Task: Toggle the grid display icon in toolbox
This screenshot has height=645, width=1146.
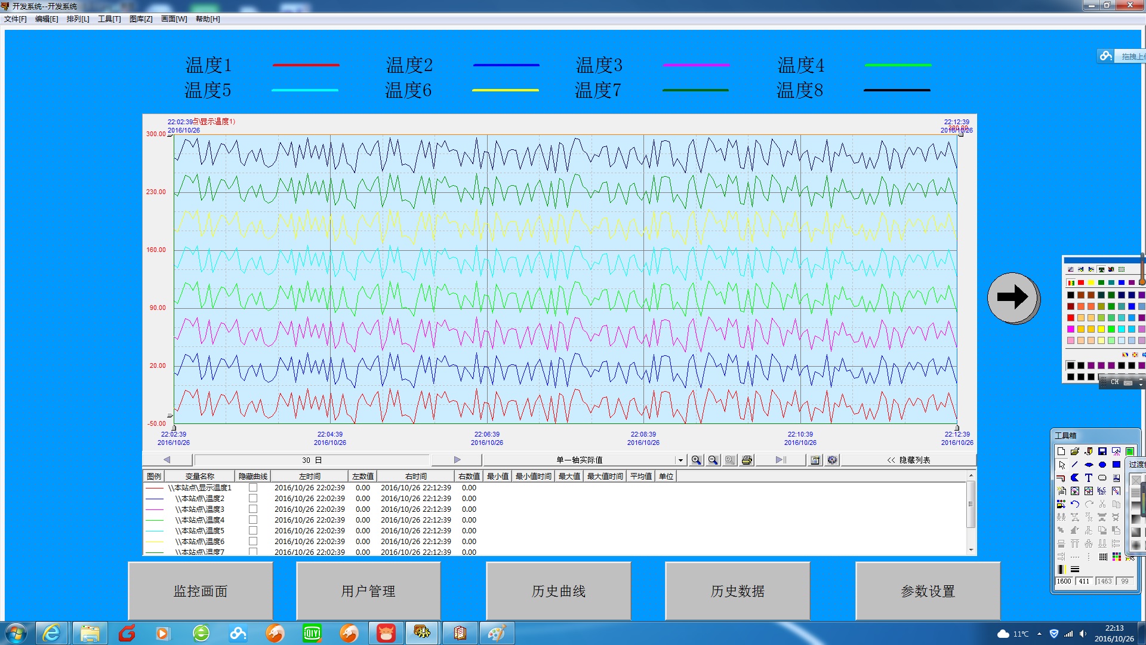Action: (x=1103, y=557)
